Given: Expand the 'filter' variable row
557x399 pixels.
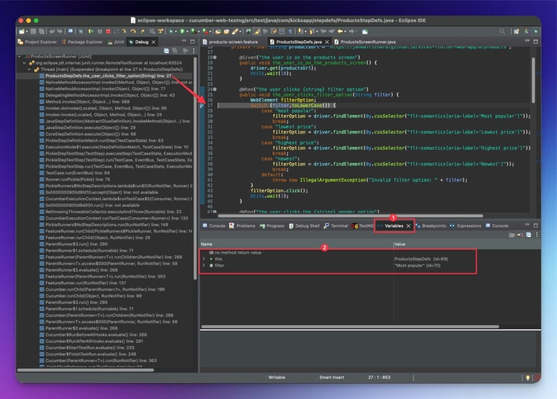Looking at the screenshot, I should tap(203, 265).
